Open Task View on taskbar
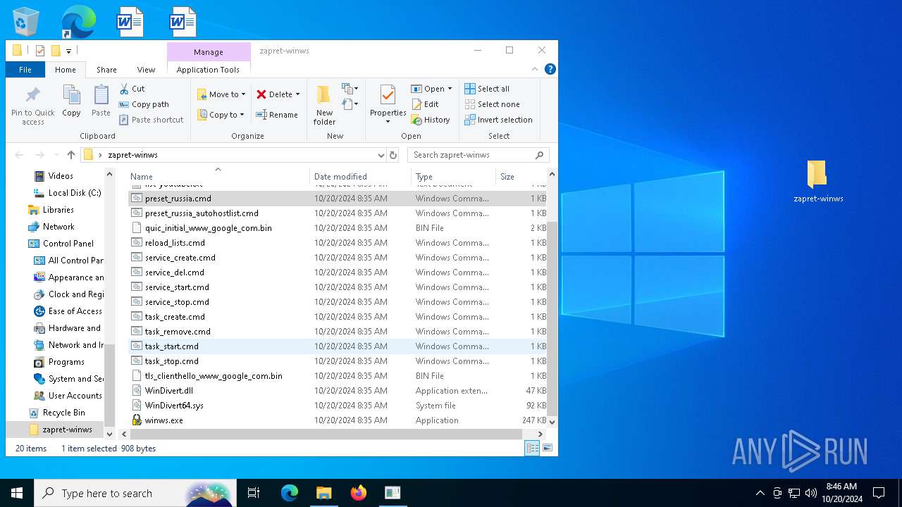Screen dimensions: 902x507 coord(254,493)
